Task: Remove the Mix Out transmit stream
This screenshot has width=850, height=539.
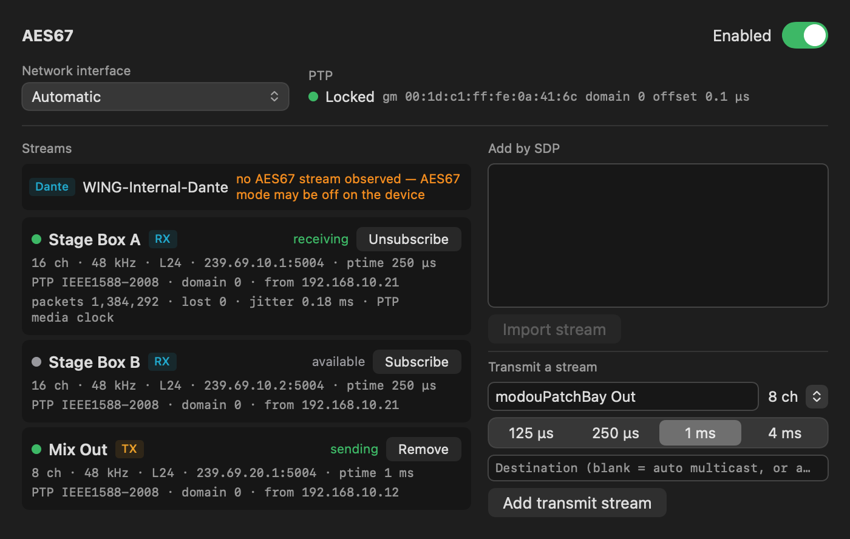Action: click(423, 449)
